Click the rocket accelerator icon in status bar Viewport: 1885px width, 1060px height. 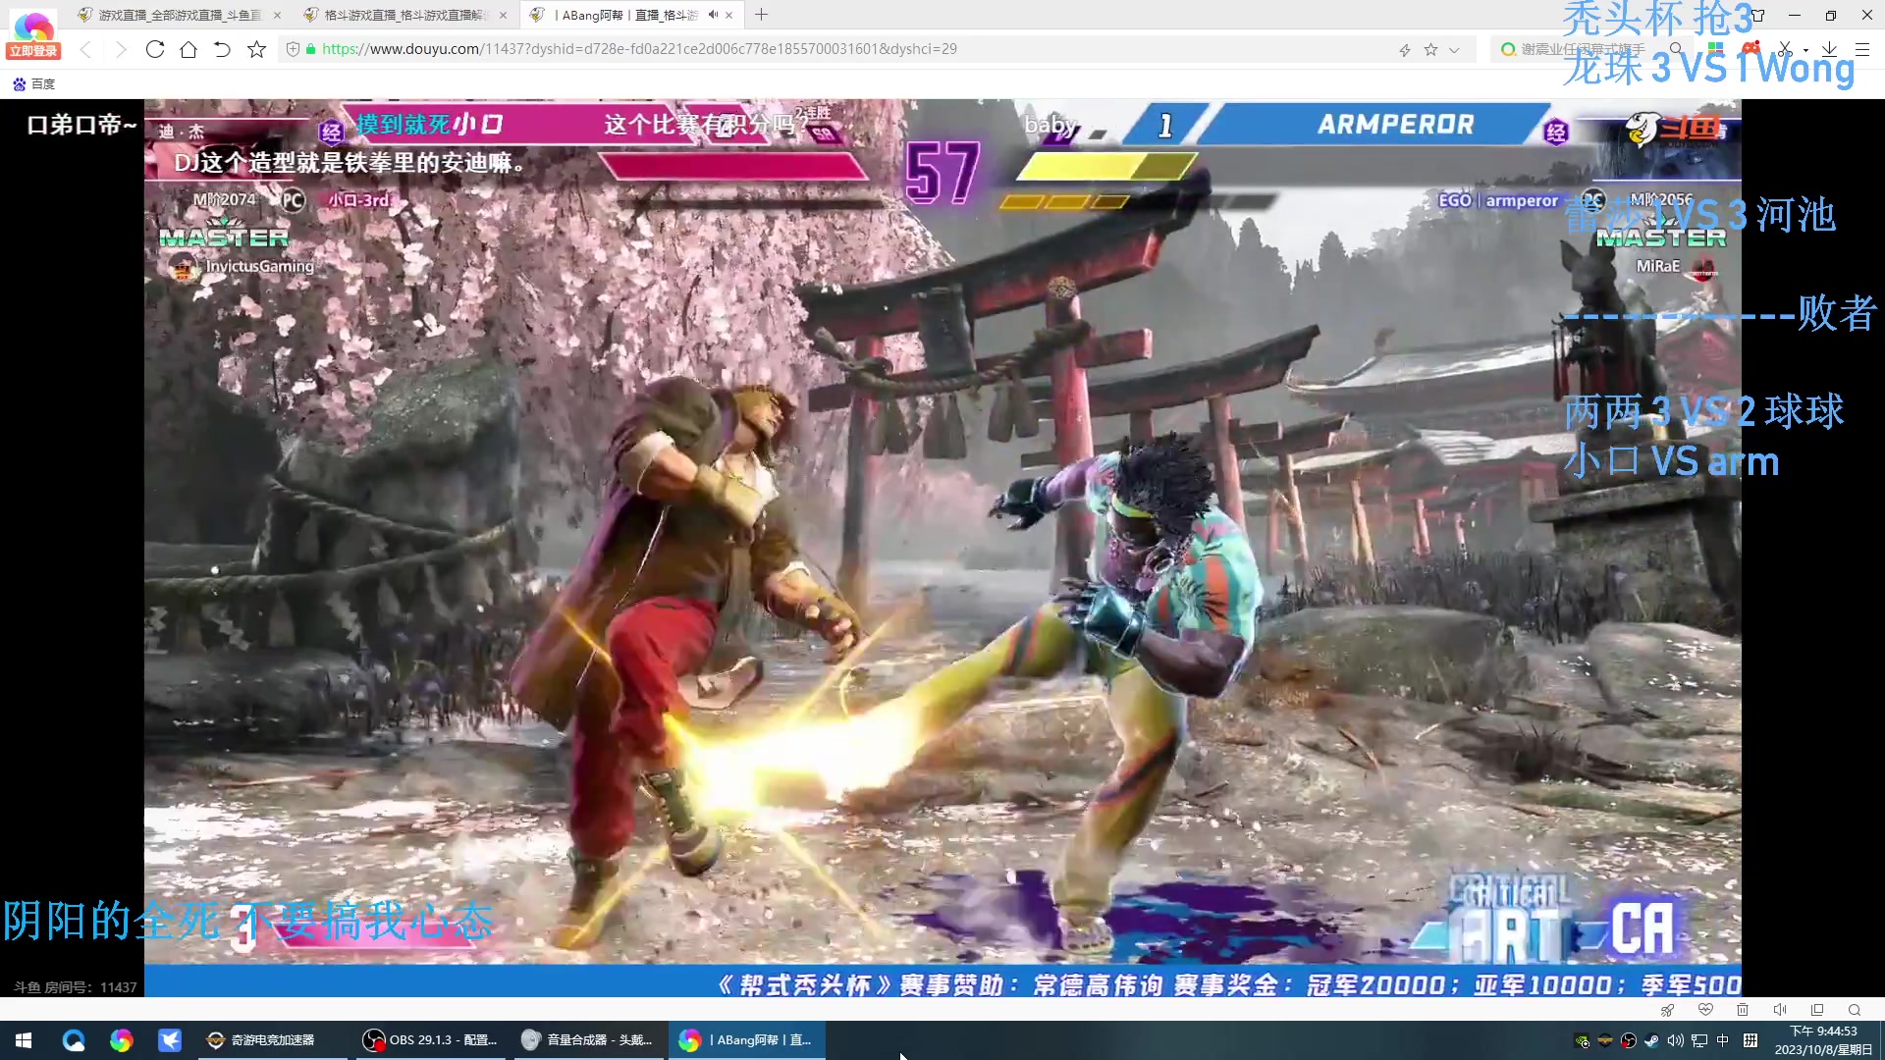click(1667, 1009)
